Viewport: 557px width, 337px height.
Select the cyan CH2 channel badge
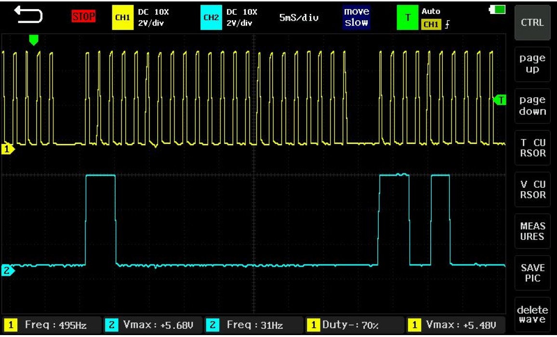click(211, 18)
